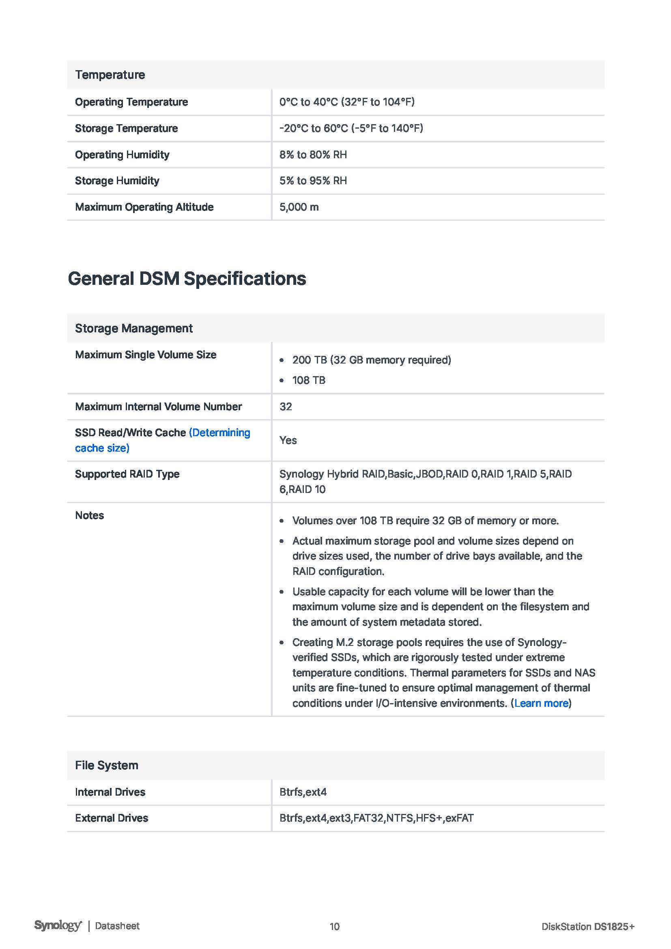Click the Storage Humidity row label
Screen dimensions: 671x949
coord(117,181)
